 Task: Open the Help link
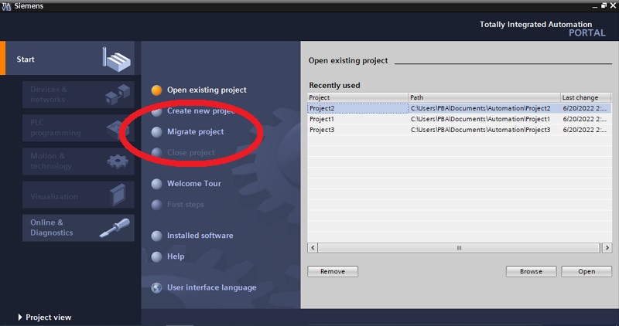tap(176, 256)
